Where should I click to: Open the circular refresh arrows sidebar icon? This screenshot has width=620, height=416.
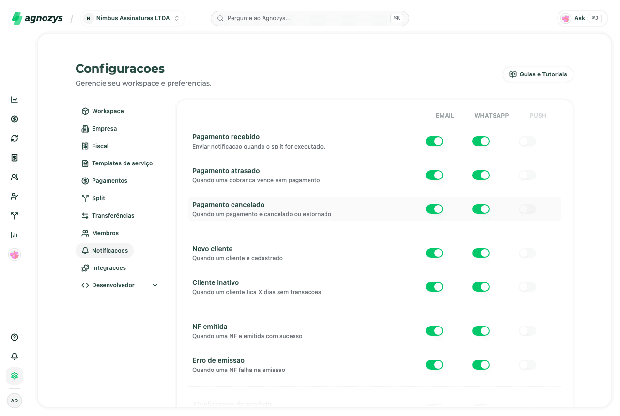(15, 138)
